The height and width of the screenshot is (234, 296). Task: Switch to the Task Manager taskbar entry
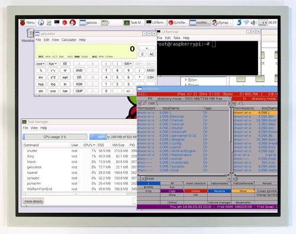tap(133, 22)
